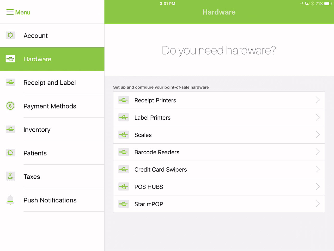Open the Inventory settings section
This screenshot has width=334, height=251.
(37, 130)
